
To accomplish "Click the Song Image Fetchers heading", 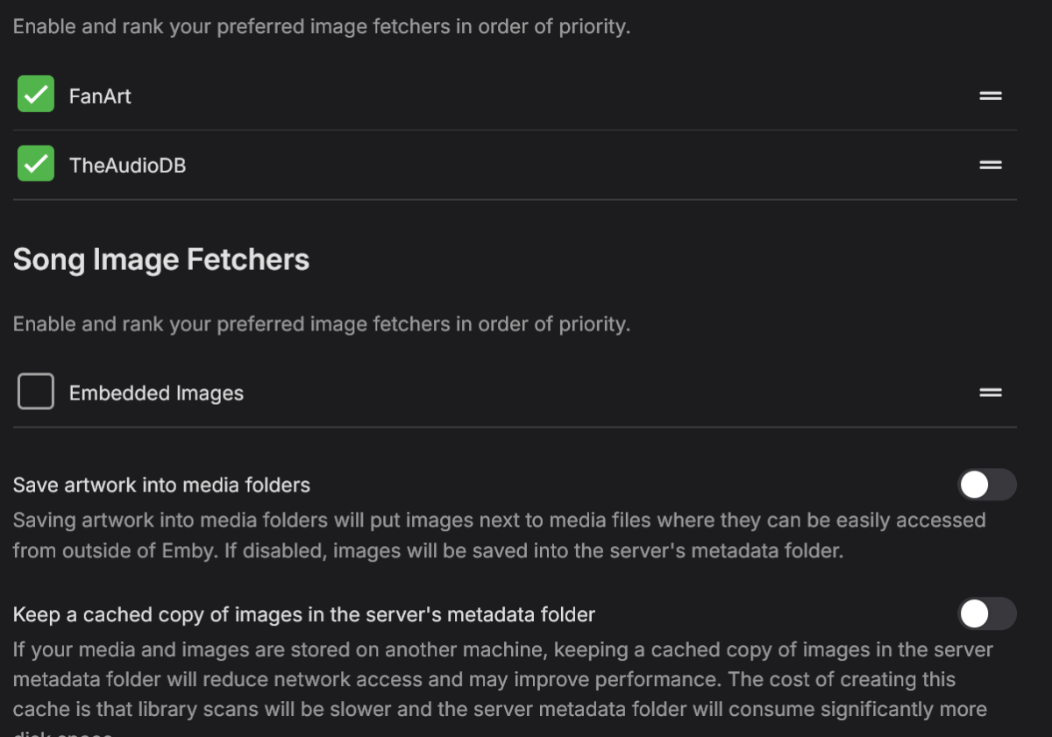I will click(x=161, y=259).
